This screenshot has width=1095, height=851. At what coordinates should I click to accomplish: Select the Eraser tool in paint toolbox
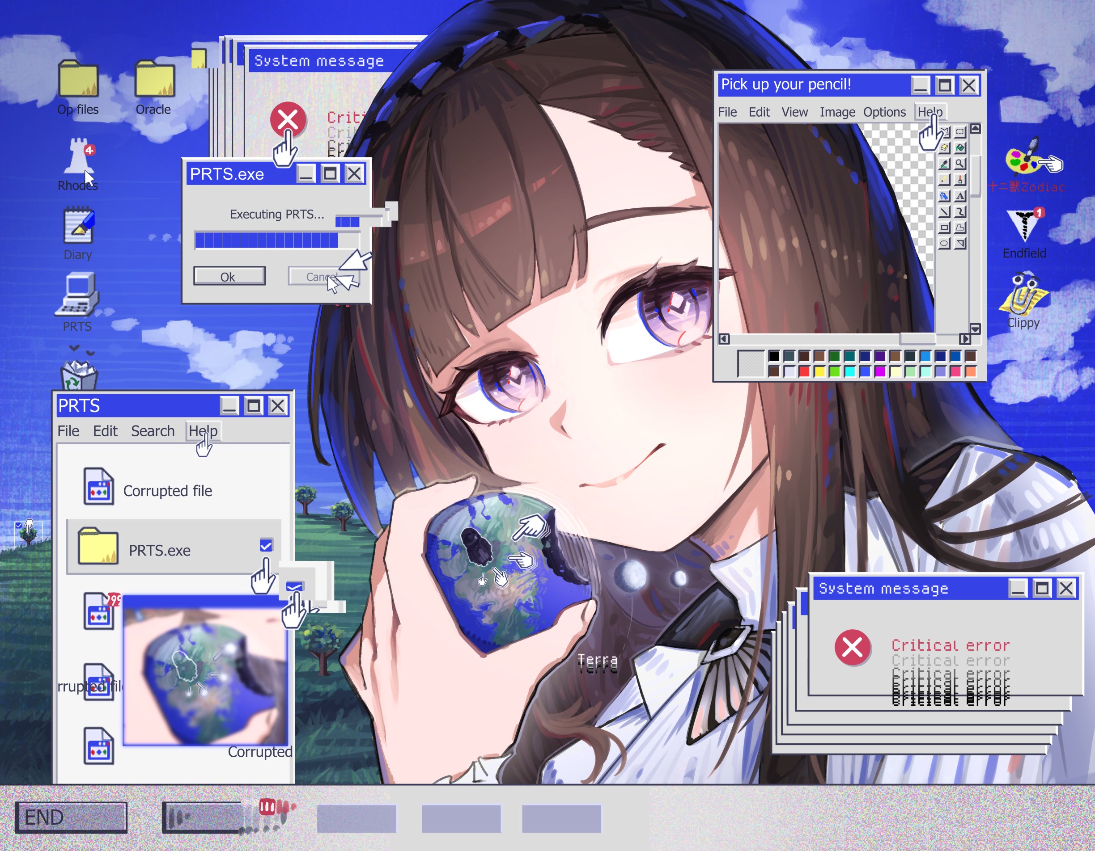click(x=944, y=148)
